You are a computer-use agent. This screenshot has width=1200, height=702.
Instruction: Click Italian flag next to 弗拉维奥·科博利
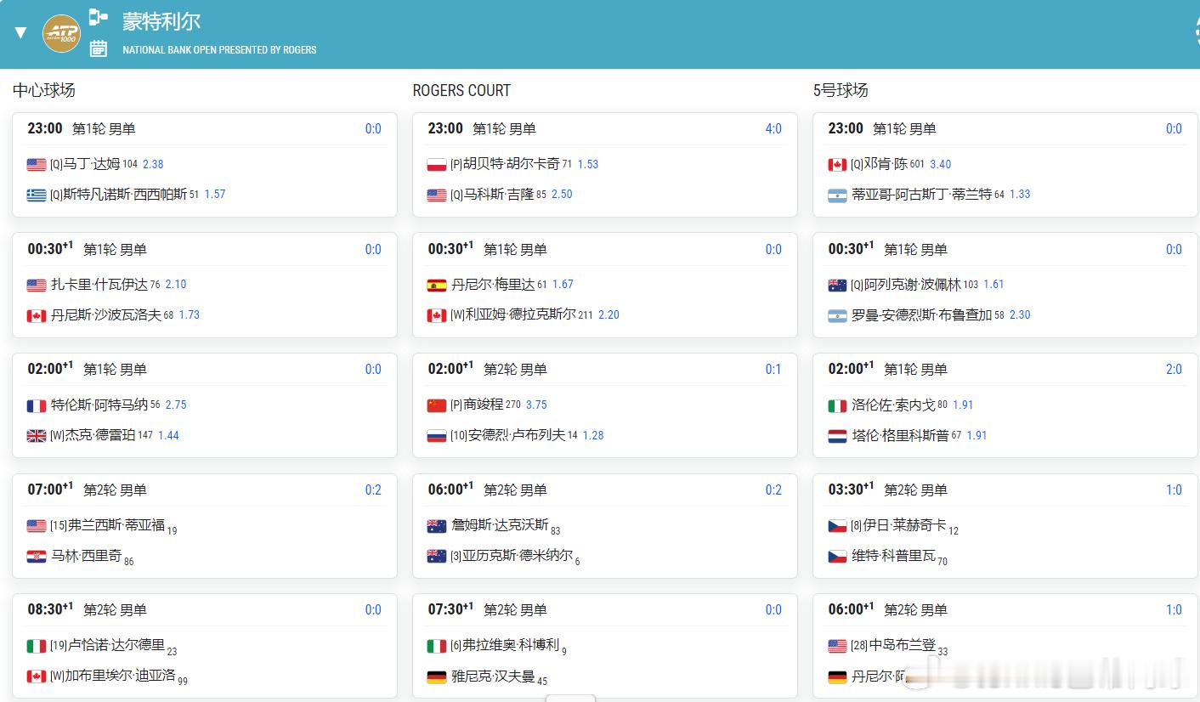[437, 648]
